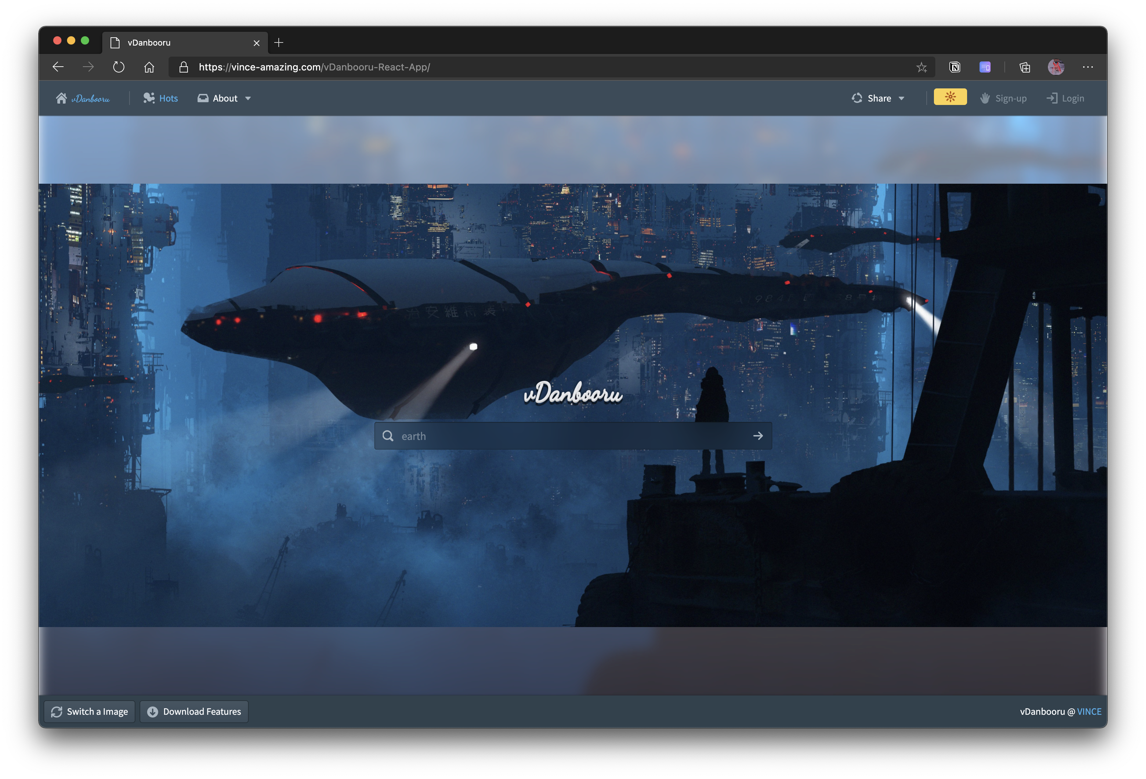The width and height of the screenshot is (1146, 779).
Task: Open the Notion extension icon
Action: [955, 67]
